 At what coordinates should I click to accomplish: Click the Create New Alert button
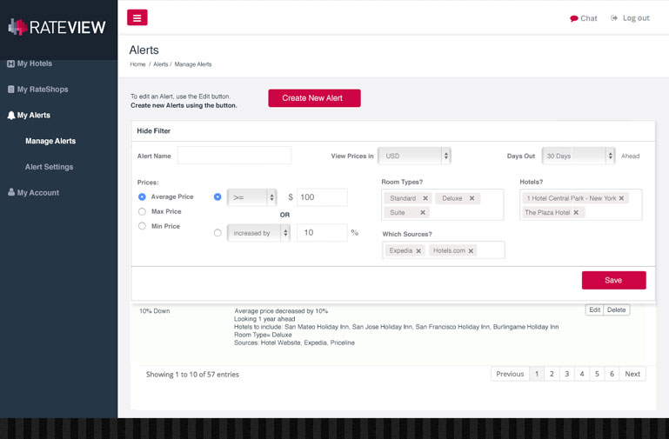point(314,98)
